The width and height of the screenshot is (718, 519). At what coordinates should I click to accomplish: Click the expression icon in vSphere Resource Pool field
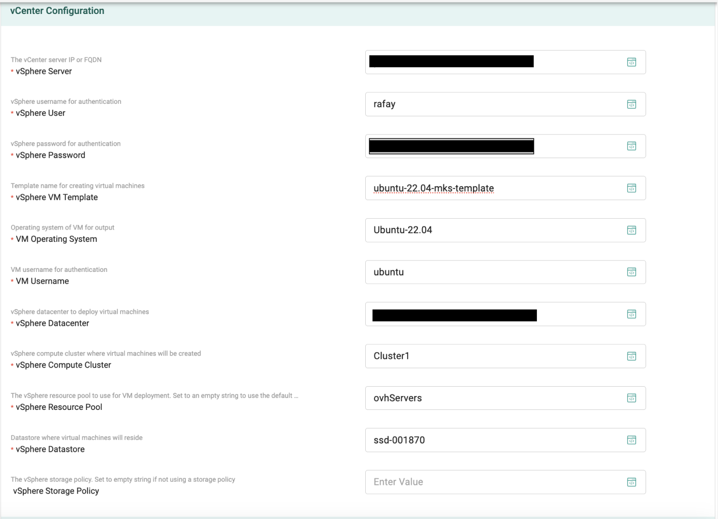632,398
